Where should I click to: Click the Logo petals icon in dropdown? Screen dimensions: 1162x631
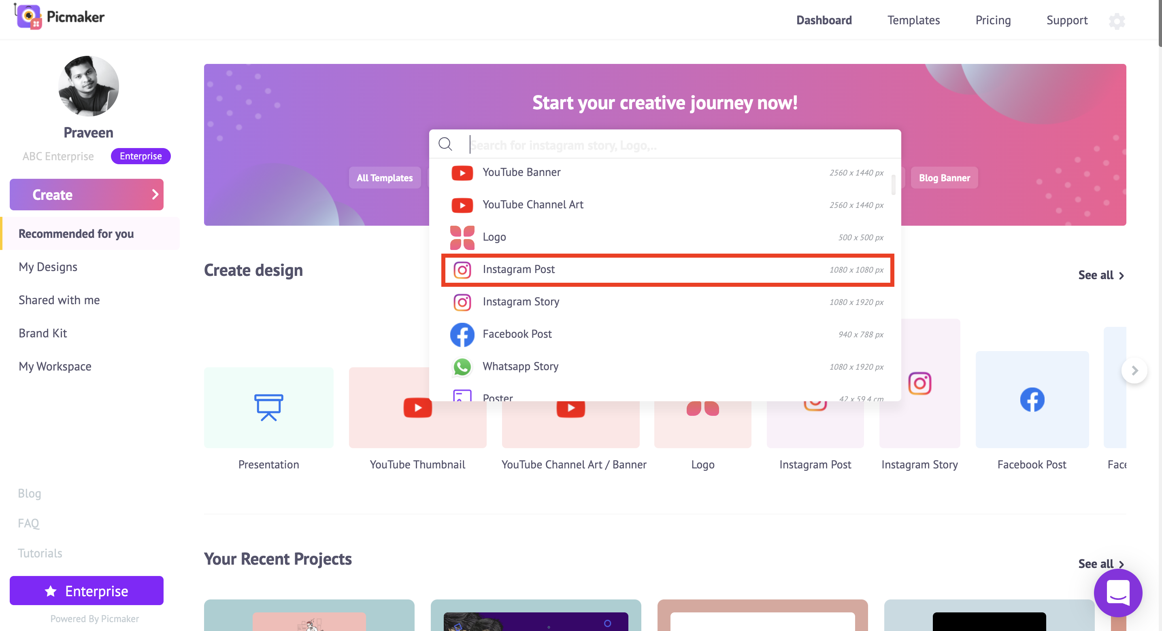462,237
